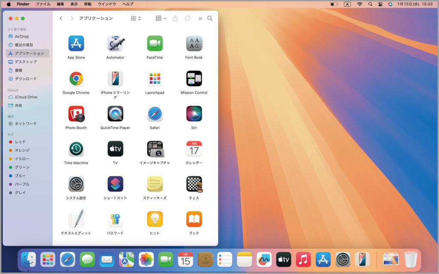
Task: Select アプリケーション in the sidebar
Action: tap(27, 53)
